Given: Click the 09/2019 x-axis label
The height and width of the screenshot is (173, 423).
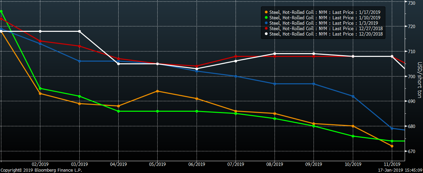Looking at the screenshot, I should pyautogui.click(x=314, y=164).
